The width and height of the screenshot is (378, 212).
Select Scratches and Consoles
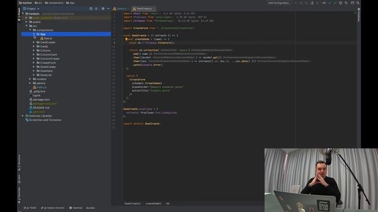[x=43, y=120]
